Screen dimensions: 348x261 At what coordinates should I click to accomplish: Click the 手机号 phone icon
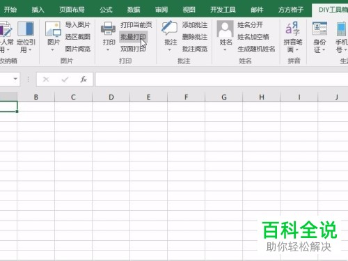click(x=342, y=29)
